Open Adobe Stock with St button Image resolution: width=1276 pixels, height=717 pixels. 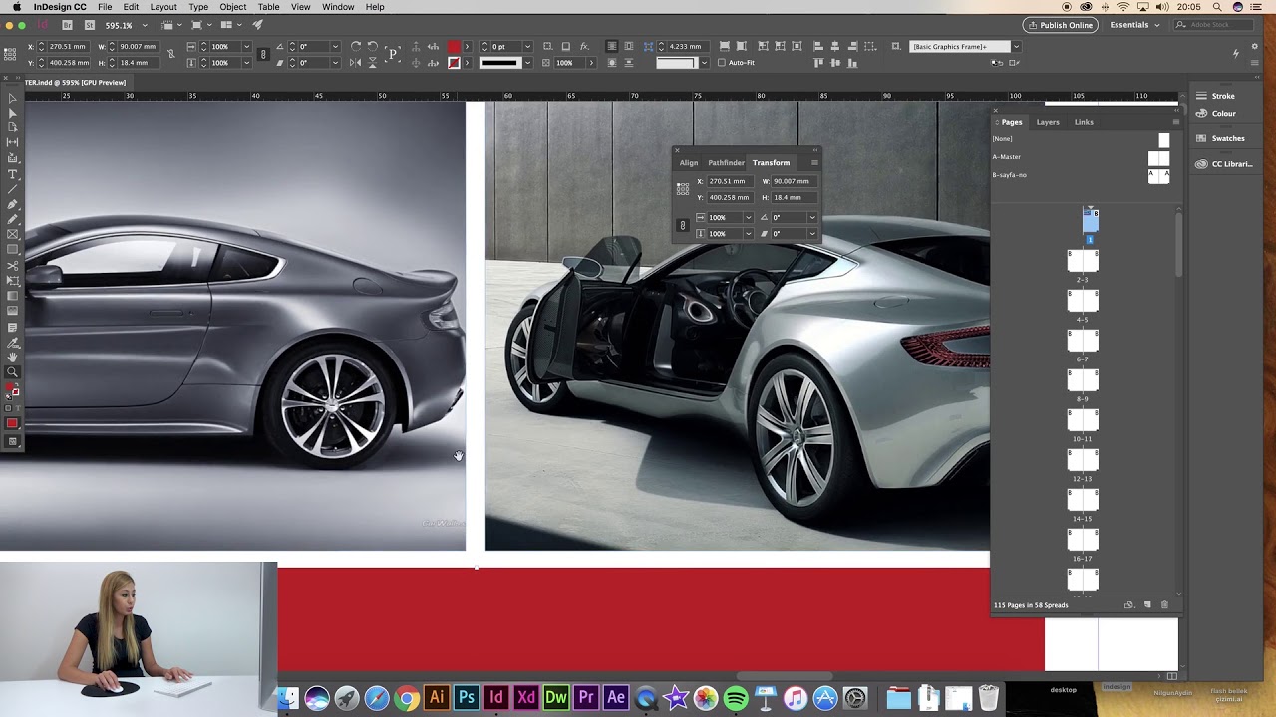tap(90, 25)
